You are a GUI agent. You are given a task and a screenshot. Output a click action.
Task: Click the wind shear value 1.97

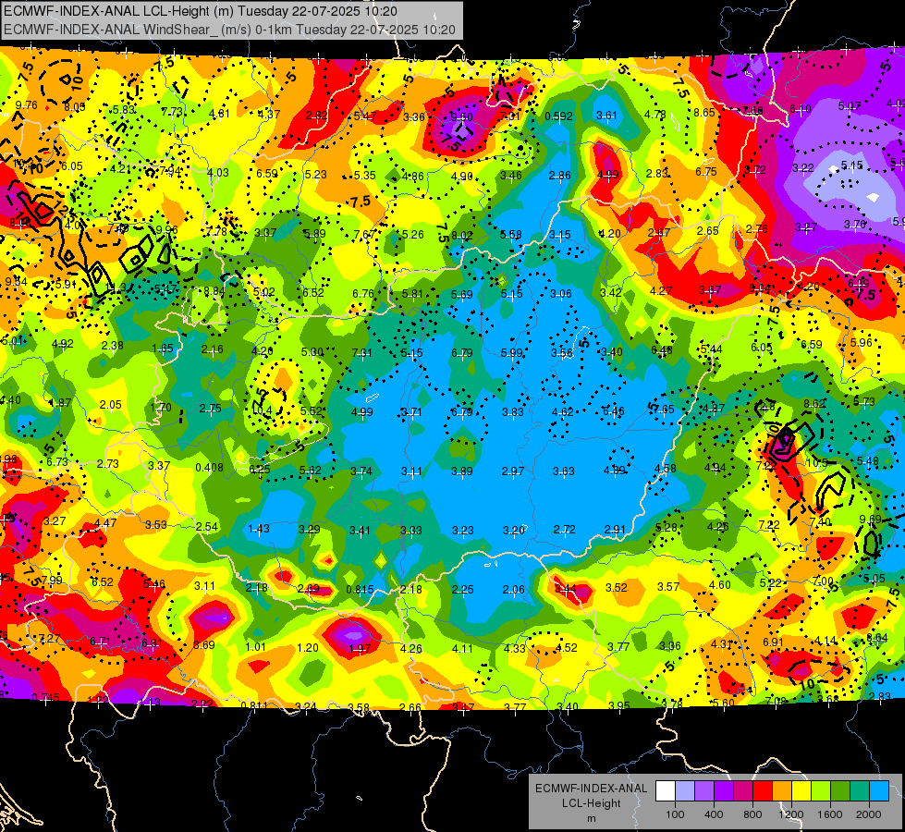tap(360, 648)
